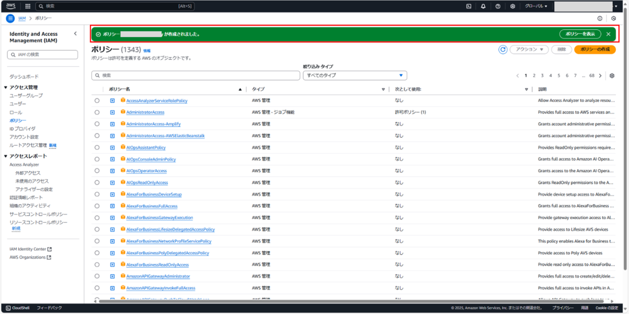Open アカウント設定 in sidebar

(x=24, y=137)
